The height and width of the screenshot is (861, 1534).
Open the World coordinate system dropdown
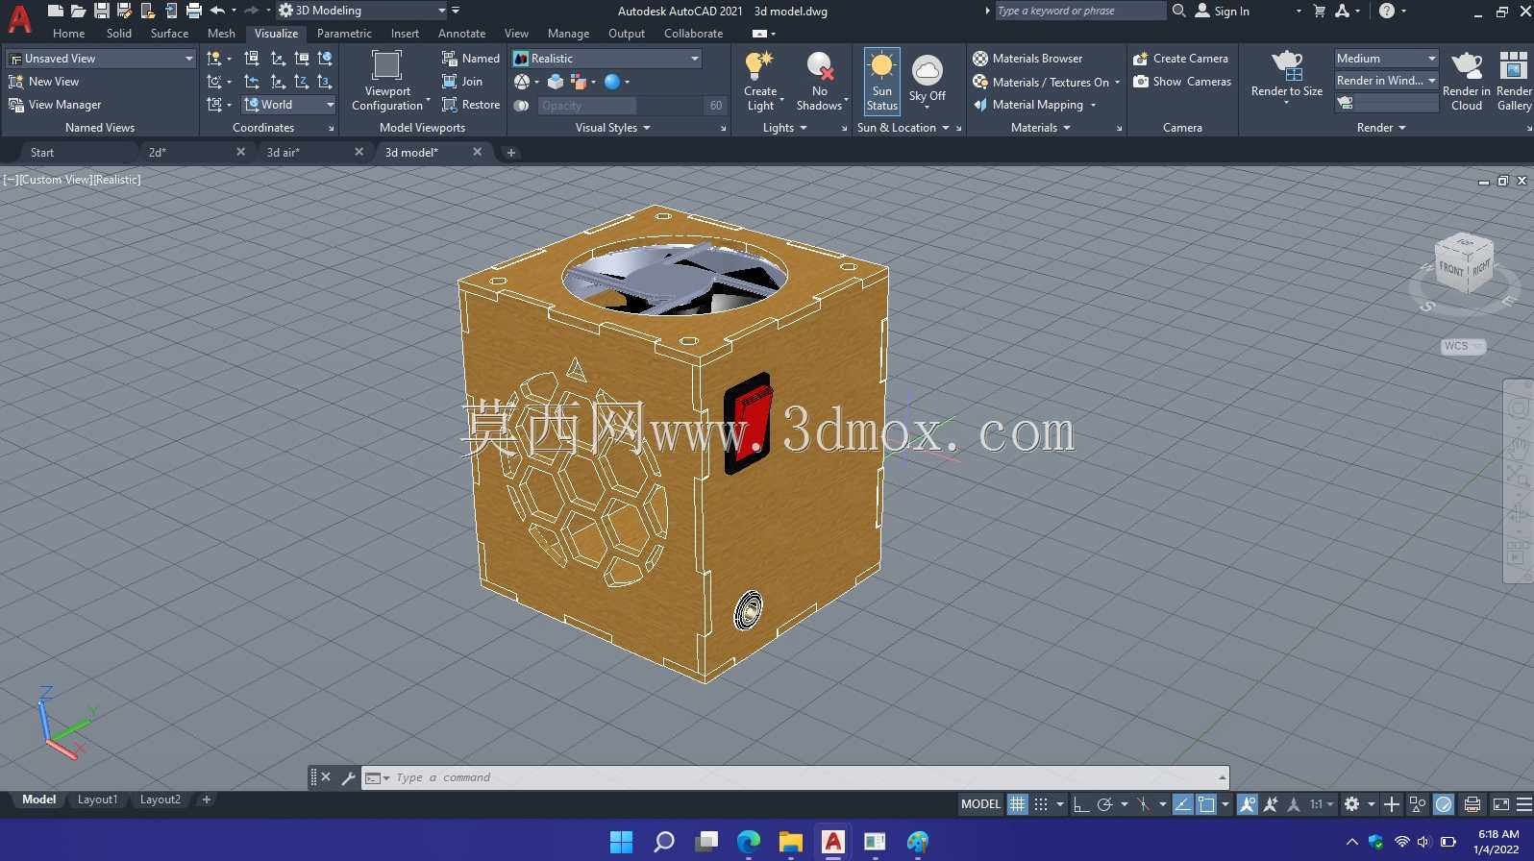[x=288, y=105]
